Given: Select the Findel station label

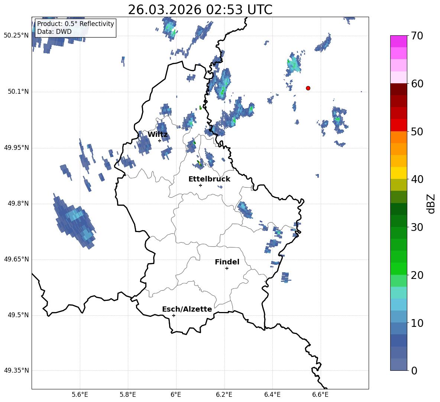Looking at the screenshot, I should (x=227, y=262).
